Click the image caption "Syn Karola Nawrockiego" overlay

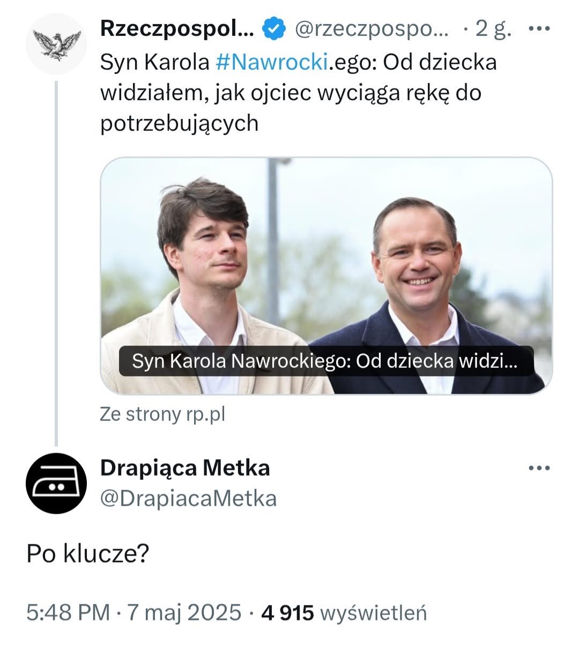tap(325, 362)
